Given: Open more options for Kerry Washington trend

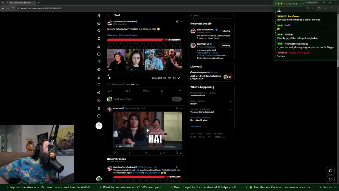Looking at the screenshot, I should 231,118.
